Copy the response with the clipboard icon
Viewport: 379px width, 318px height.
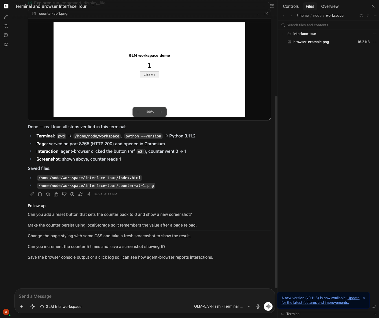pyautogui.click(x=40, y=194)
